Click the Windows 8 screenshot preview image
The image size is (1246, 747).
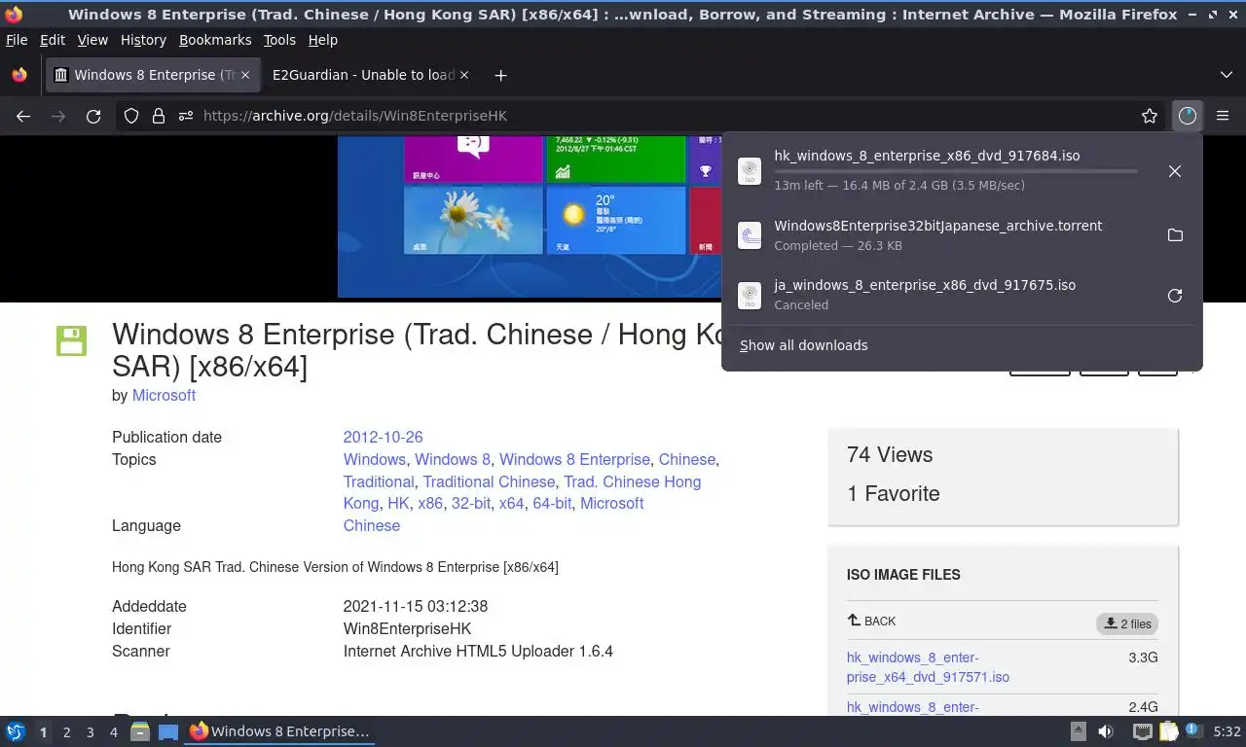pos(530,216)
